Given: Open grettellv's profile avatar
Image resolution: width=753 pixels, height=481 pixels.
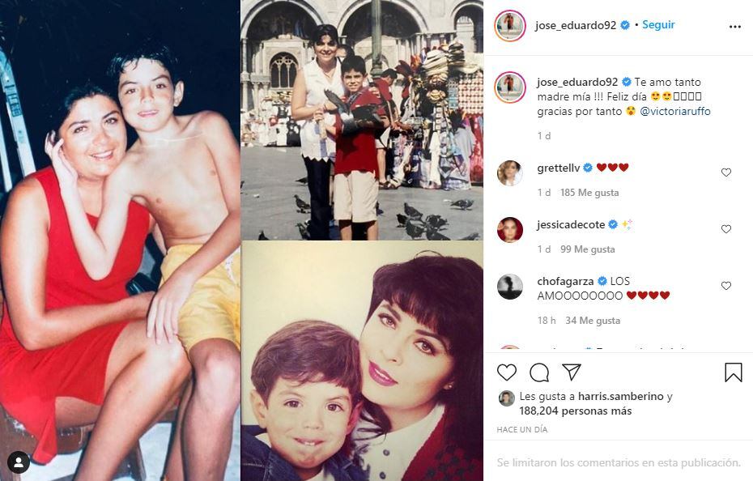Looking at the screenshot, I should click(x=509, y=173).
